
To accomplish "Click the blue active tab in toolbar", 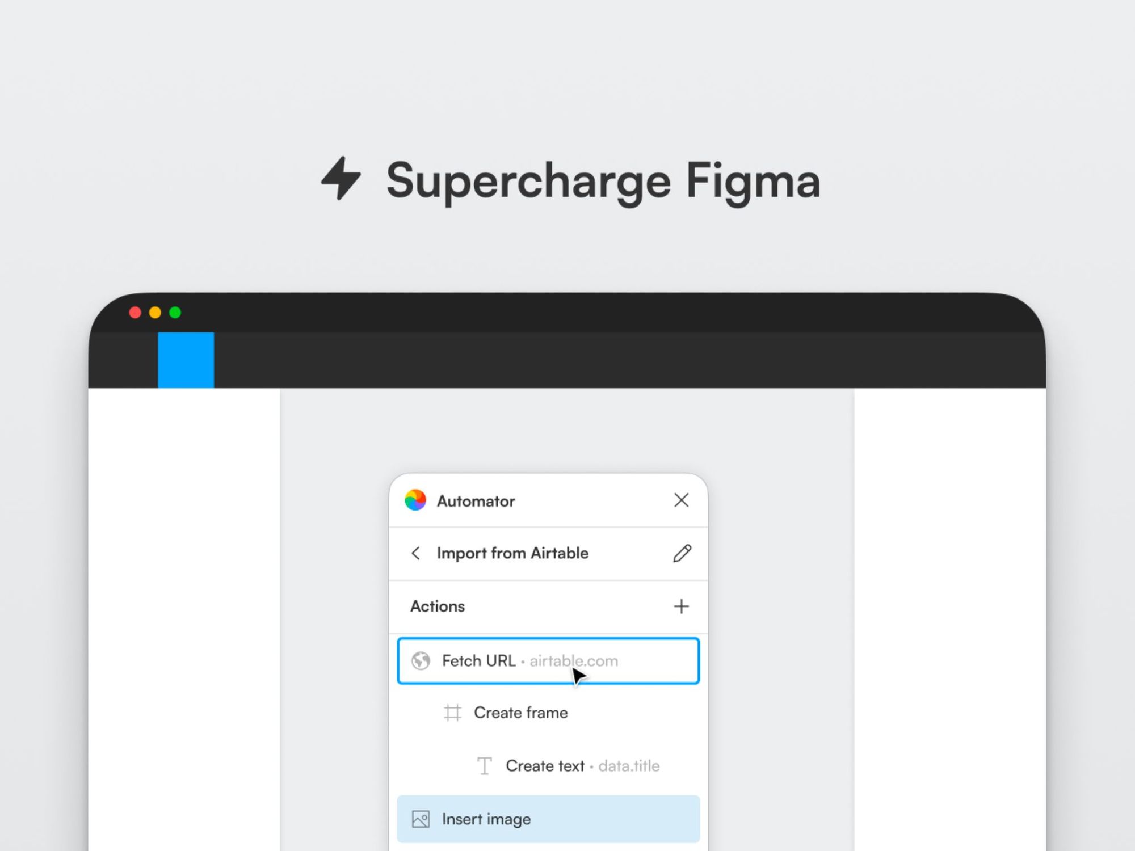I will click(x=186, y=360).
